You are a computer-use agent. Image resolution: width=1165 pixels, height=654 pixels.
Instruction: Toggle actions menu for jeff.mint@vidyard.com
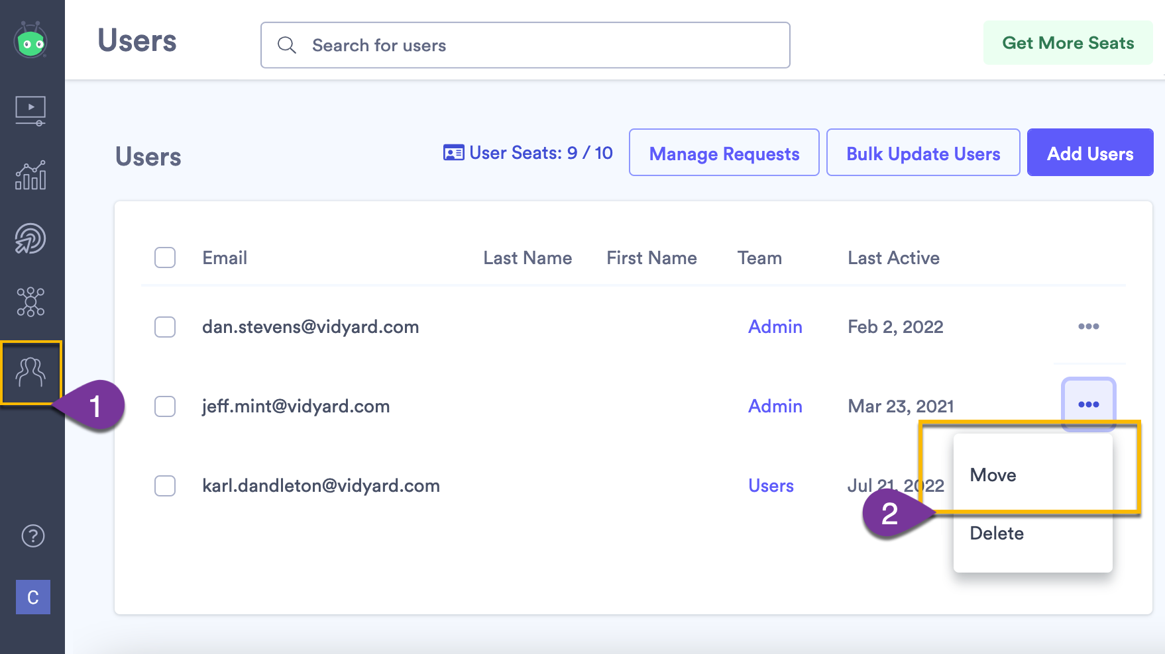pos(1089,404)
